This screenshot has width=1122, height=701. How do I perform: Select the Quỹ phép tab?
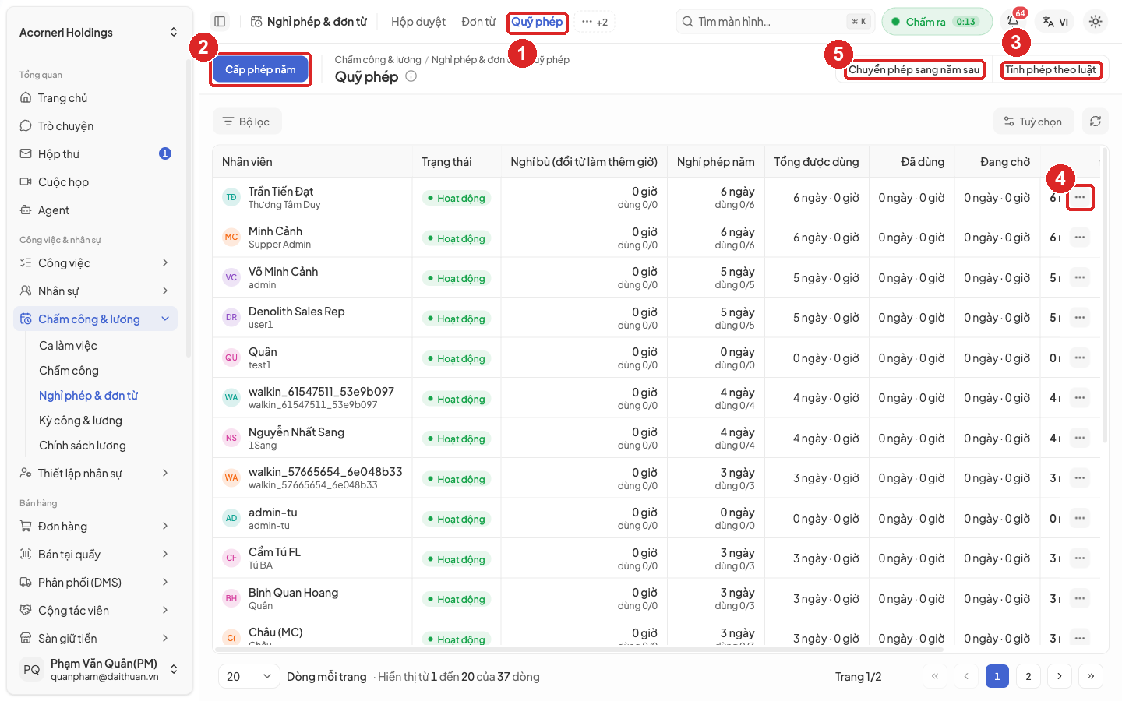[537, 22]
